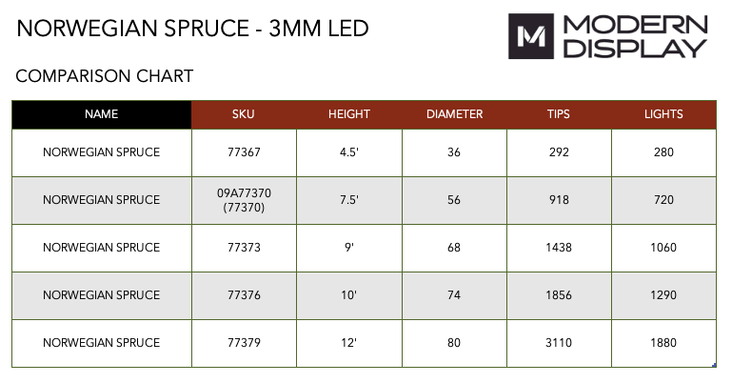Select the 3110 tips cell
Image resolution: width=732 pixels, height=383 pixels.
(x=559, y=343)
